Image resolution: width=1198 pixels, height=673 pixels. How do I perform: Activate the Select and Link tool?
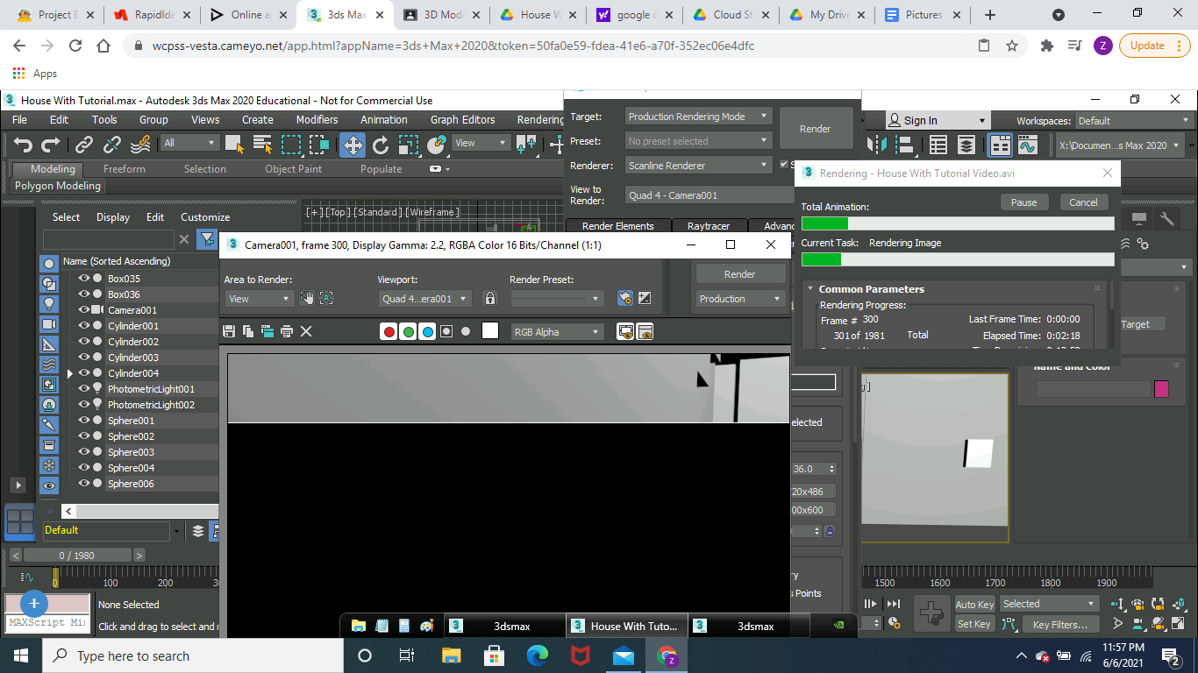click(x=84, y=145)
